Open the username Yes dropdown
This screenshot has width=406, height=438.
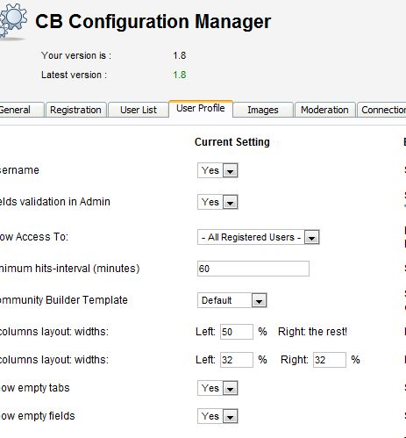(217, 170)
